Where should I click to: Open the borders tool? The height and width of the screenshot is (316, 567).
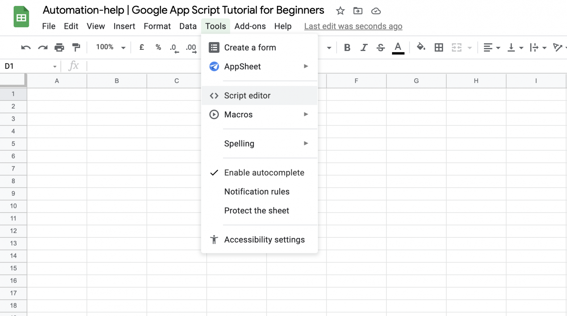pos(439,47)
